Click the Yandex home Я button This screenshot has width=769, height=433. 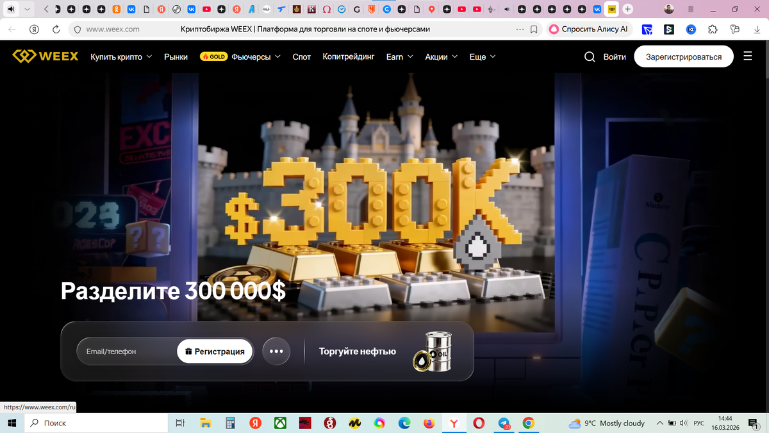tap(34, 30)
